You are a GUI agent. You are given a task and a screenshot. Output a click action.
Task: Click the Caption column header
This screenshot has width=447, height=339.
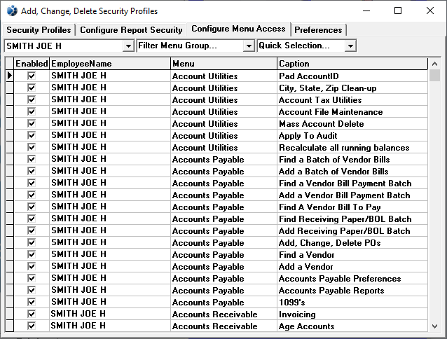tap(352, 64)
